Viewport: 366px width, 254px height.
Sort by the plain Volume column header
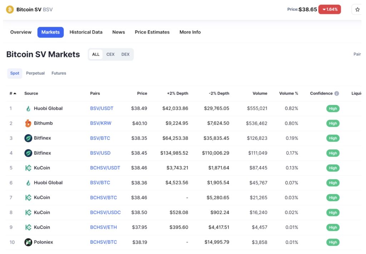(260, 93)
